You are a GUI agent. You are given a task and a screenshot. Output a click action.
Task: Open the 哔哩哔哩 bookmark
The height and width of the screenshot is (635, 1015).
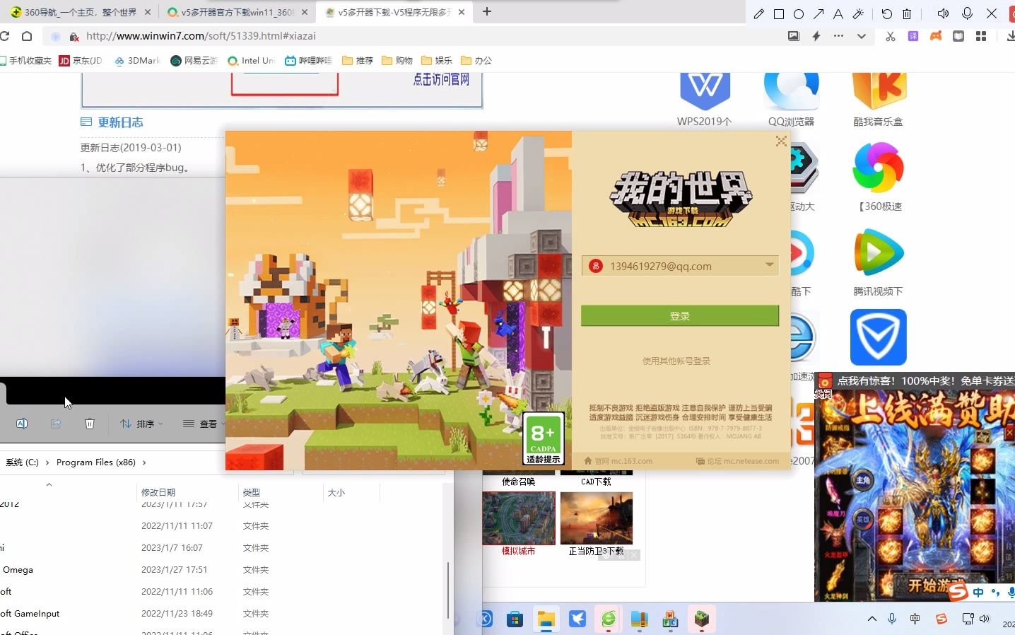[309, 61]
